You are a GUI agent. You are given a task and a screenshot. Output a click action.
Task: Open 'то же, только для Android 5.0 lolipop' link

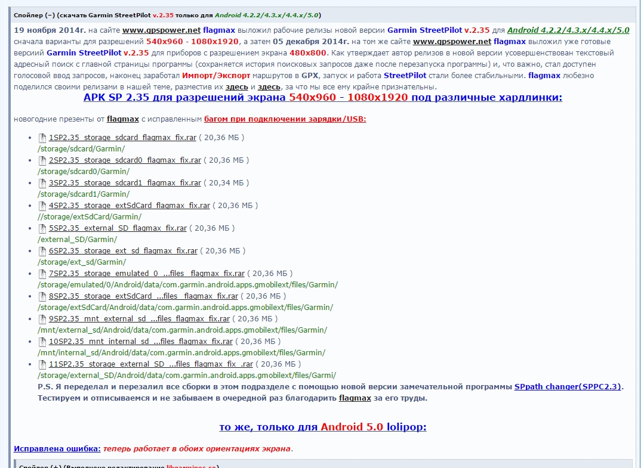323,427
